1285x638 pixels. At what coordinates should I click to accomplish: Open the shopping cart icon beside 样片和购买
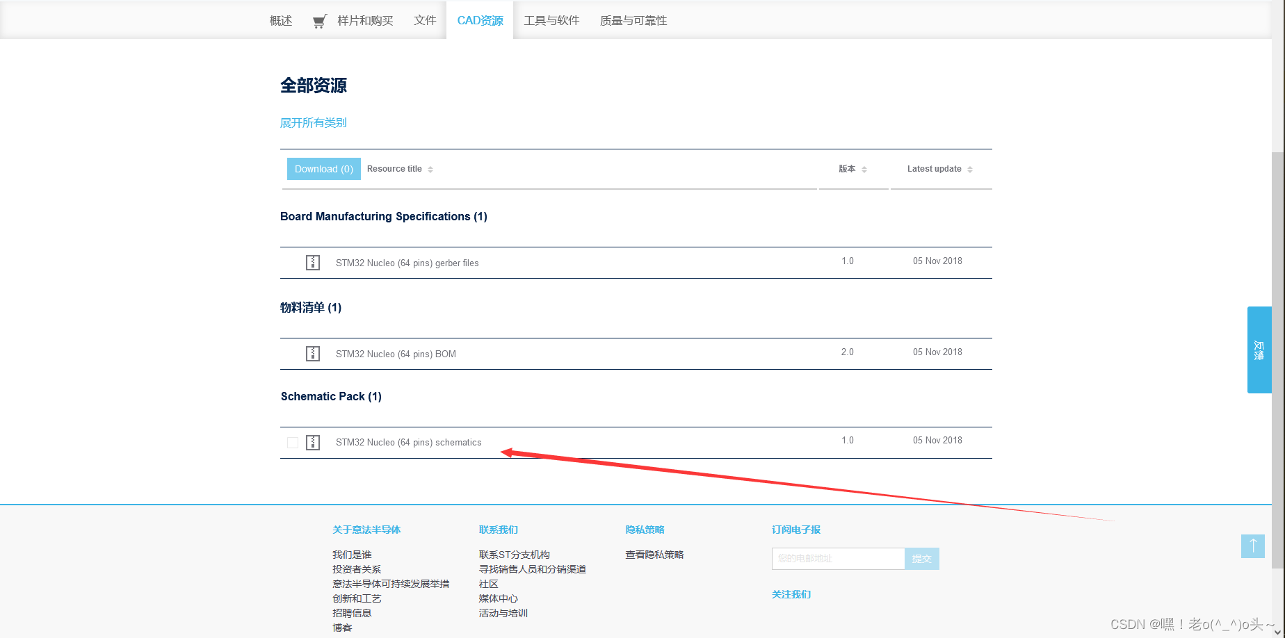(x=319, y=21)
